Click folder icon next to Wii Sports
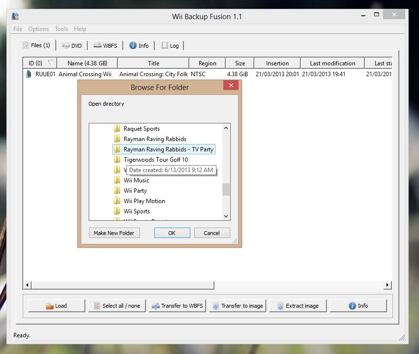 point(117,211)
